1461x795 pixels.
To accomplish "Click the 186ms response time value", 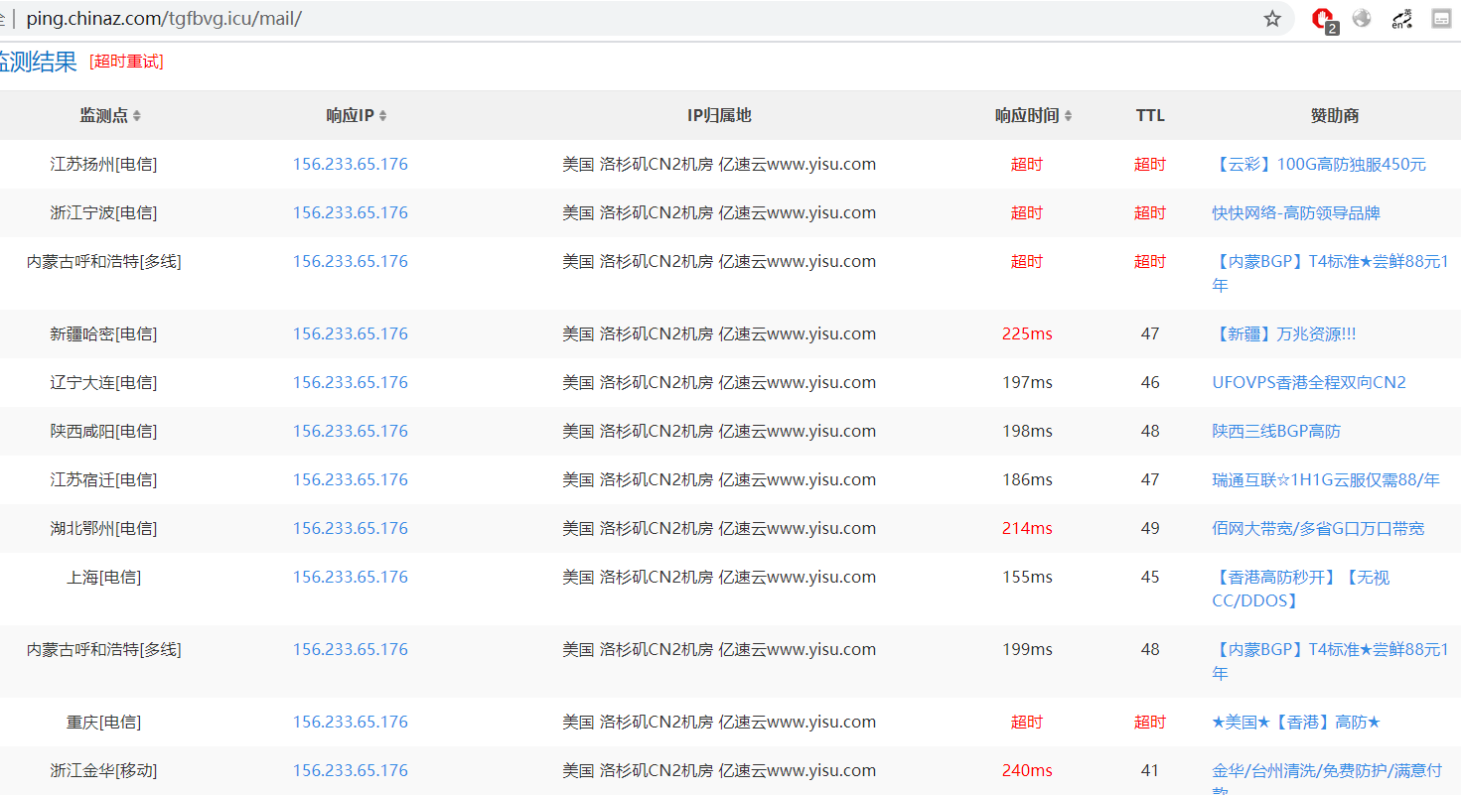I will (1027, 480).
